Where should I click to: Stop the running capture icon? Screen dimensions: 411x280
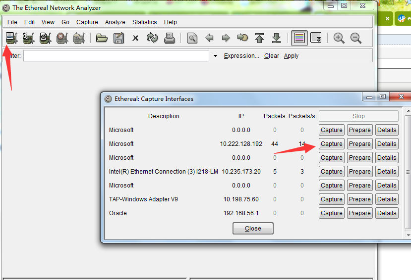[62, 38]
